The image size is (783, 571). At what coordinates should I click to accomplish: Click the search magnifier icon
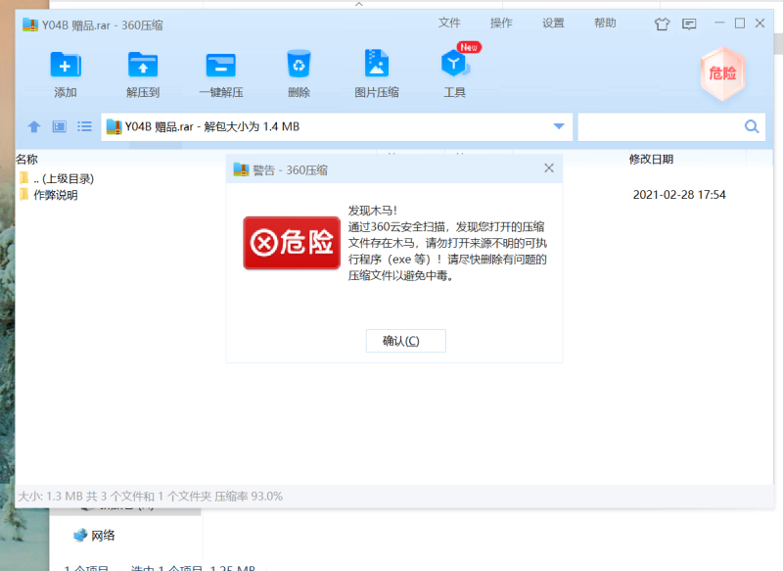(752, 126)
